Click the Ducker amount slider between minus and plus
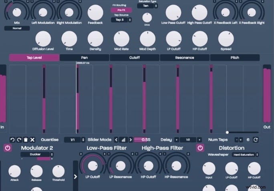 pos(37,159)
